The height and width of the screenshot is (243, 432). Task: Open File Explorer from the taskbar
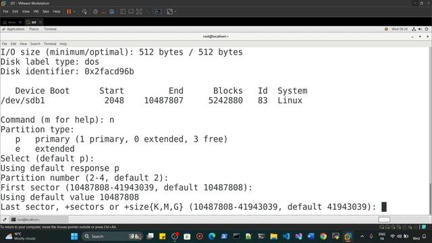point(273,236)
